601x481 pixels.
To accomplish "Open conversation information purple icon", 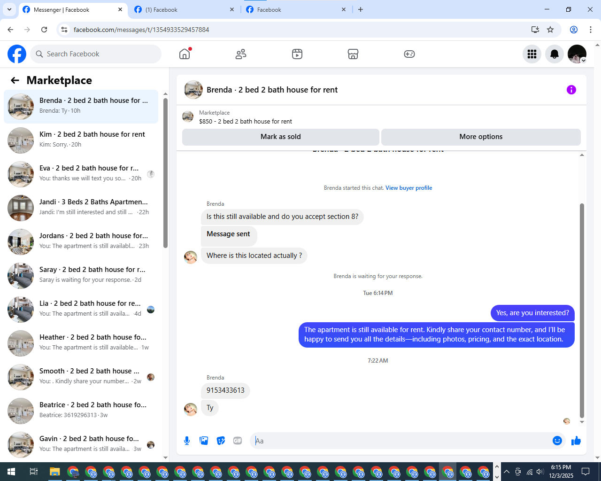I will click(571, 90).
